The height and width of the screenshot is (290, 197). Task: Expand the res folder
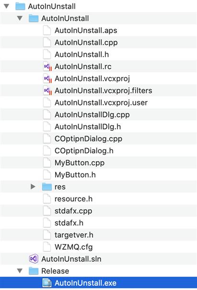point(33,186)
